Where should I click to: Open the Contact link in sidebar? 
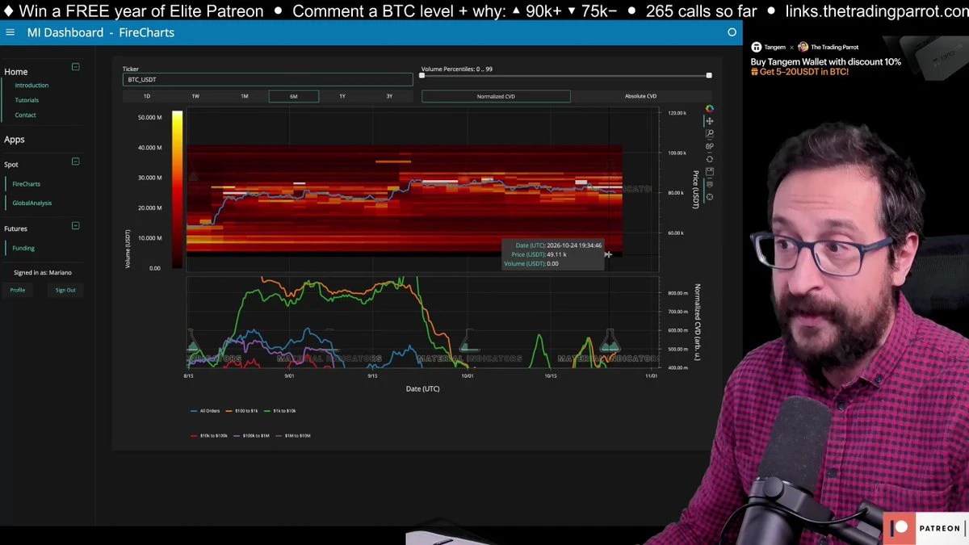tap(25, 115)
